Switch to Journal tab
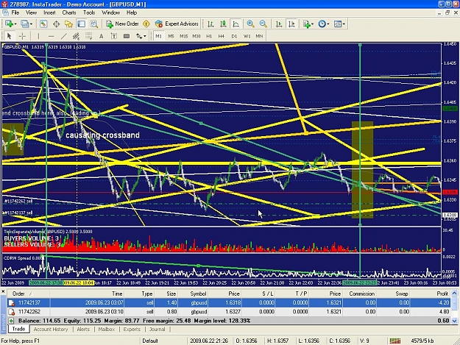The image size is (460, 345). point(158,329)
